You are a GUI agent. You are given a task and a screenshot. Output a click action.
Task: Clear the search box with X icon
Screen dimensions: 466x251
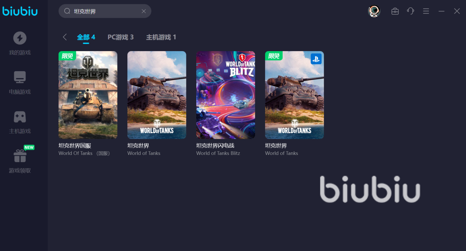(x=144, y=11)
